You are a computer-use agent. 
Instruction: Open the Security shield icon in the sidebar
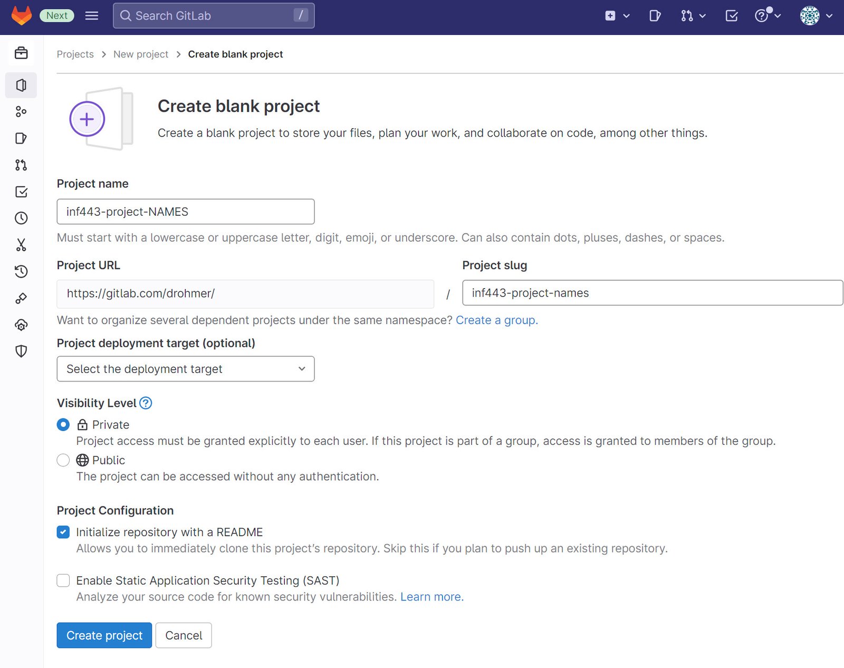21,351
